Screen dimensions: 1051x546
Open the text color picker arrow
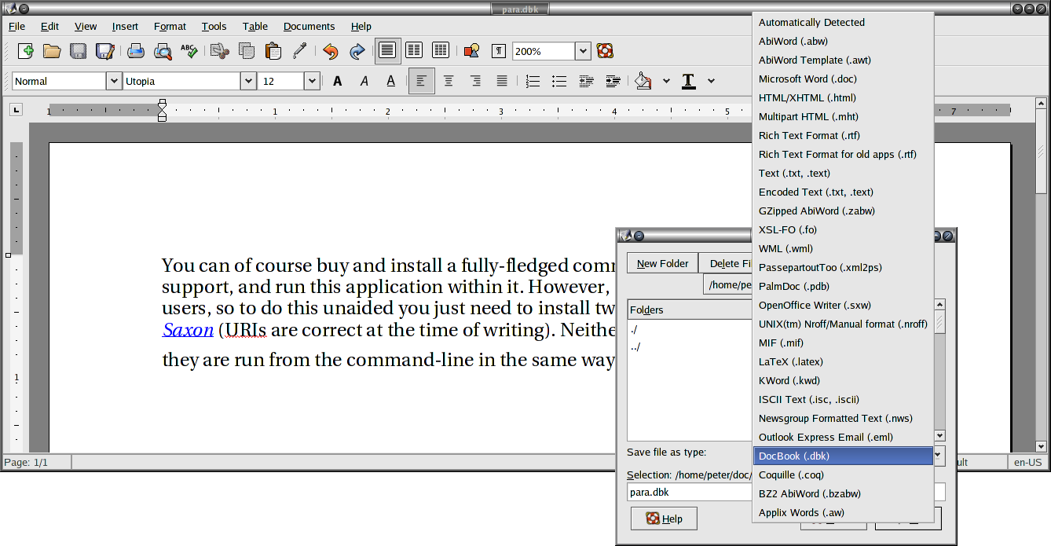click(x=711, y=81)
